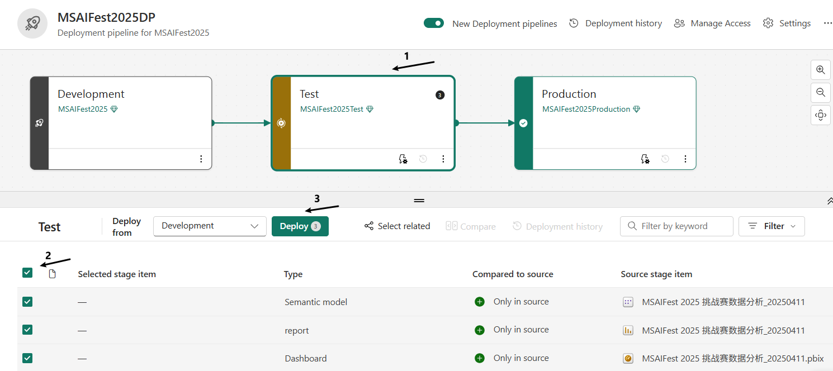Click the Only in source plus icon in the report row
833x371 pixels.
[480, 330]
